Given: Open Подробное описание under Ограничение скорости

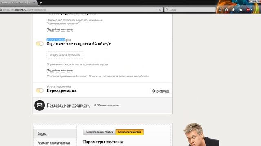Looking at the screenshot, I should point(60,71).
